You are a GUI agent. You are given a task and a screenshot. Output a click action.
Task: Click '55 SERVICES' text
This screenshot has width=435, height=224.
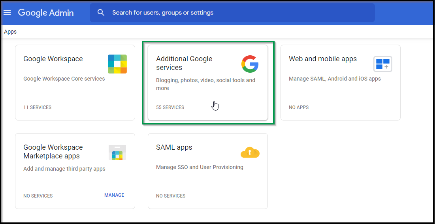click(170, 107)
